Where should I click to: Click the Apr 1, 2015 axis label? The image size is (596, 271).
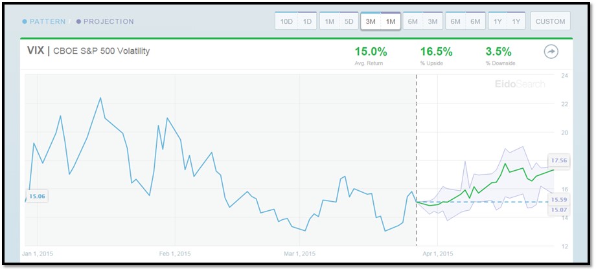[438, 253]
